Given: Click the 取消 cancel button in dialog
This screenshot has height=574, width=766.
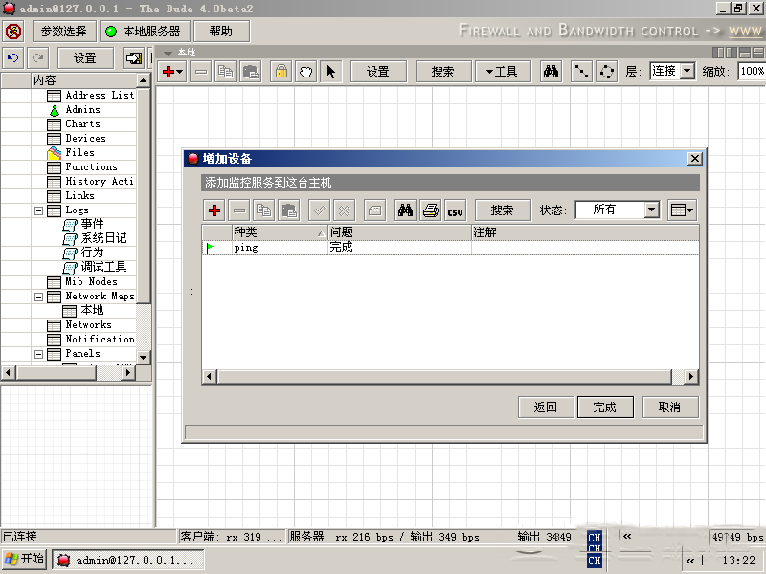Looking at the screenshot, I should point(669,408).
